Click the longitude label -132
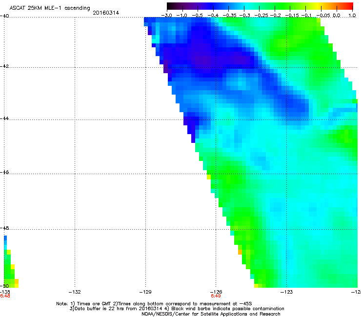 point(75,292)
